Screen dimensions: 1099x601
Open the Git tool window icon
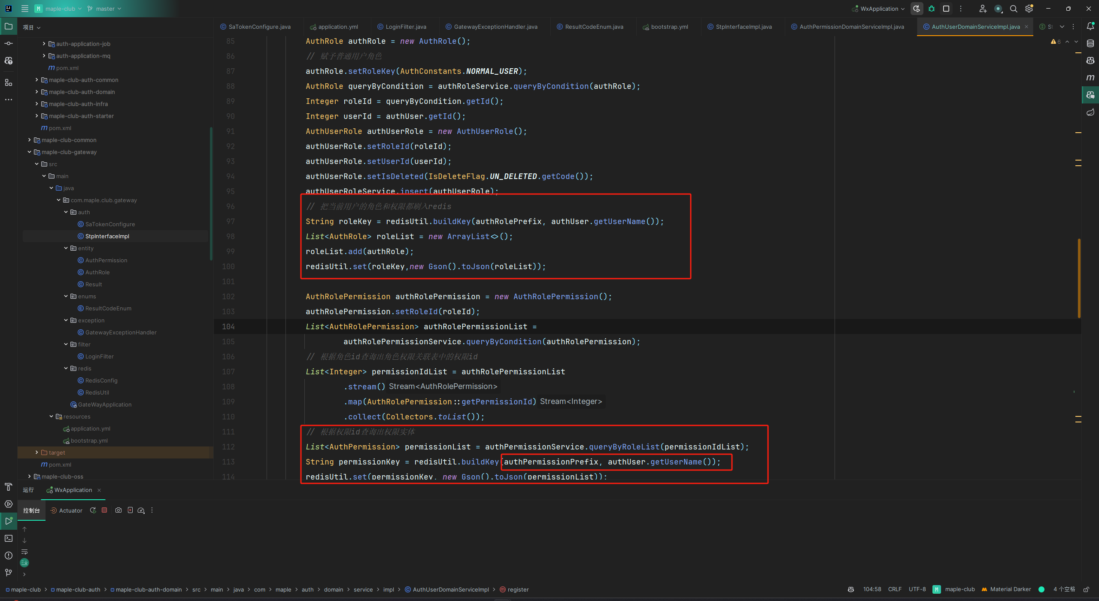point(9,573)
